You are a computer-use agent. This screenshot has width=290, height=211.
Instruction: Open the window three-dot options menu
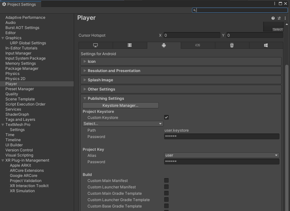point(275,4)
